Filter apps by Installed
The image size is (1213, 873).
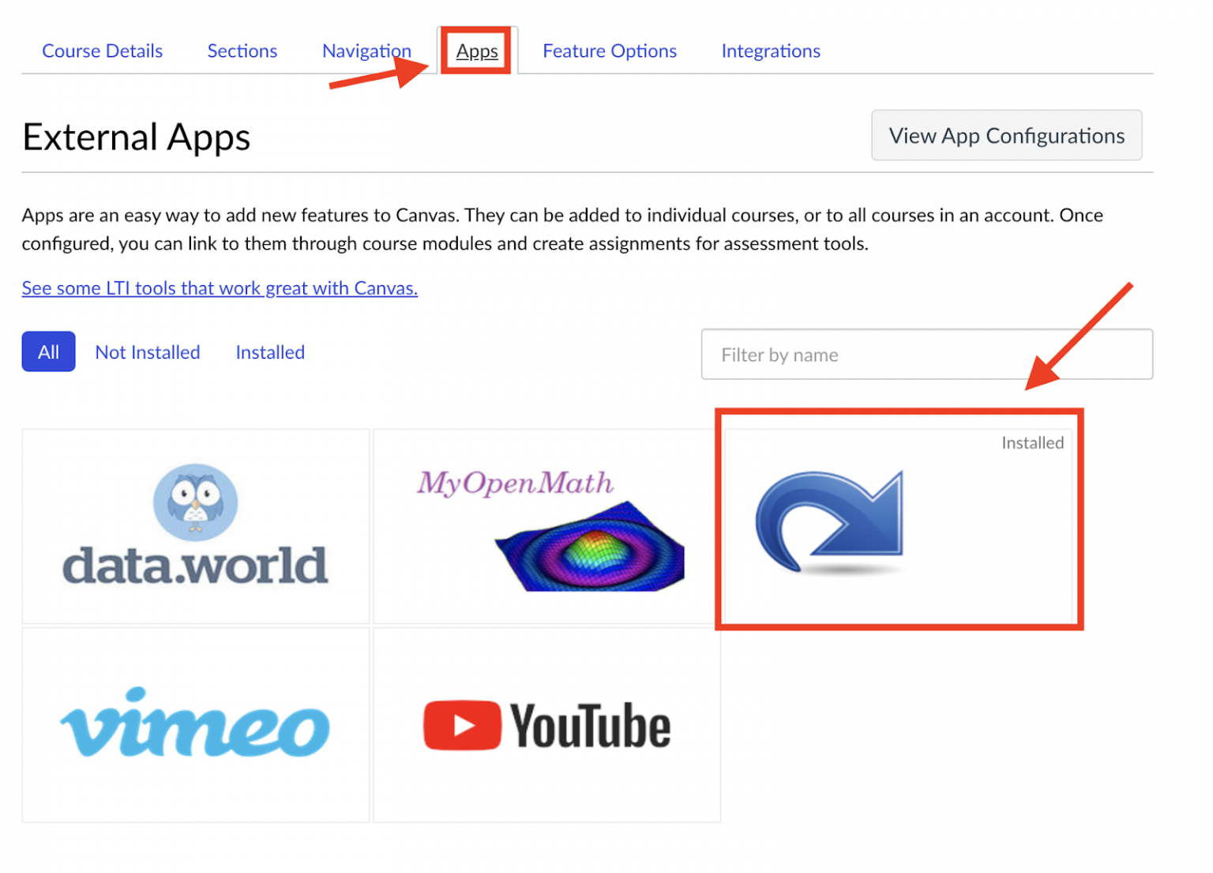pos(269,352)
